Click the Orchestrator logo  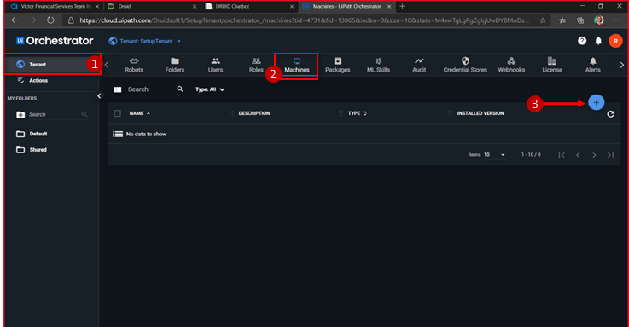55,41
